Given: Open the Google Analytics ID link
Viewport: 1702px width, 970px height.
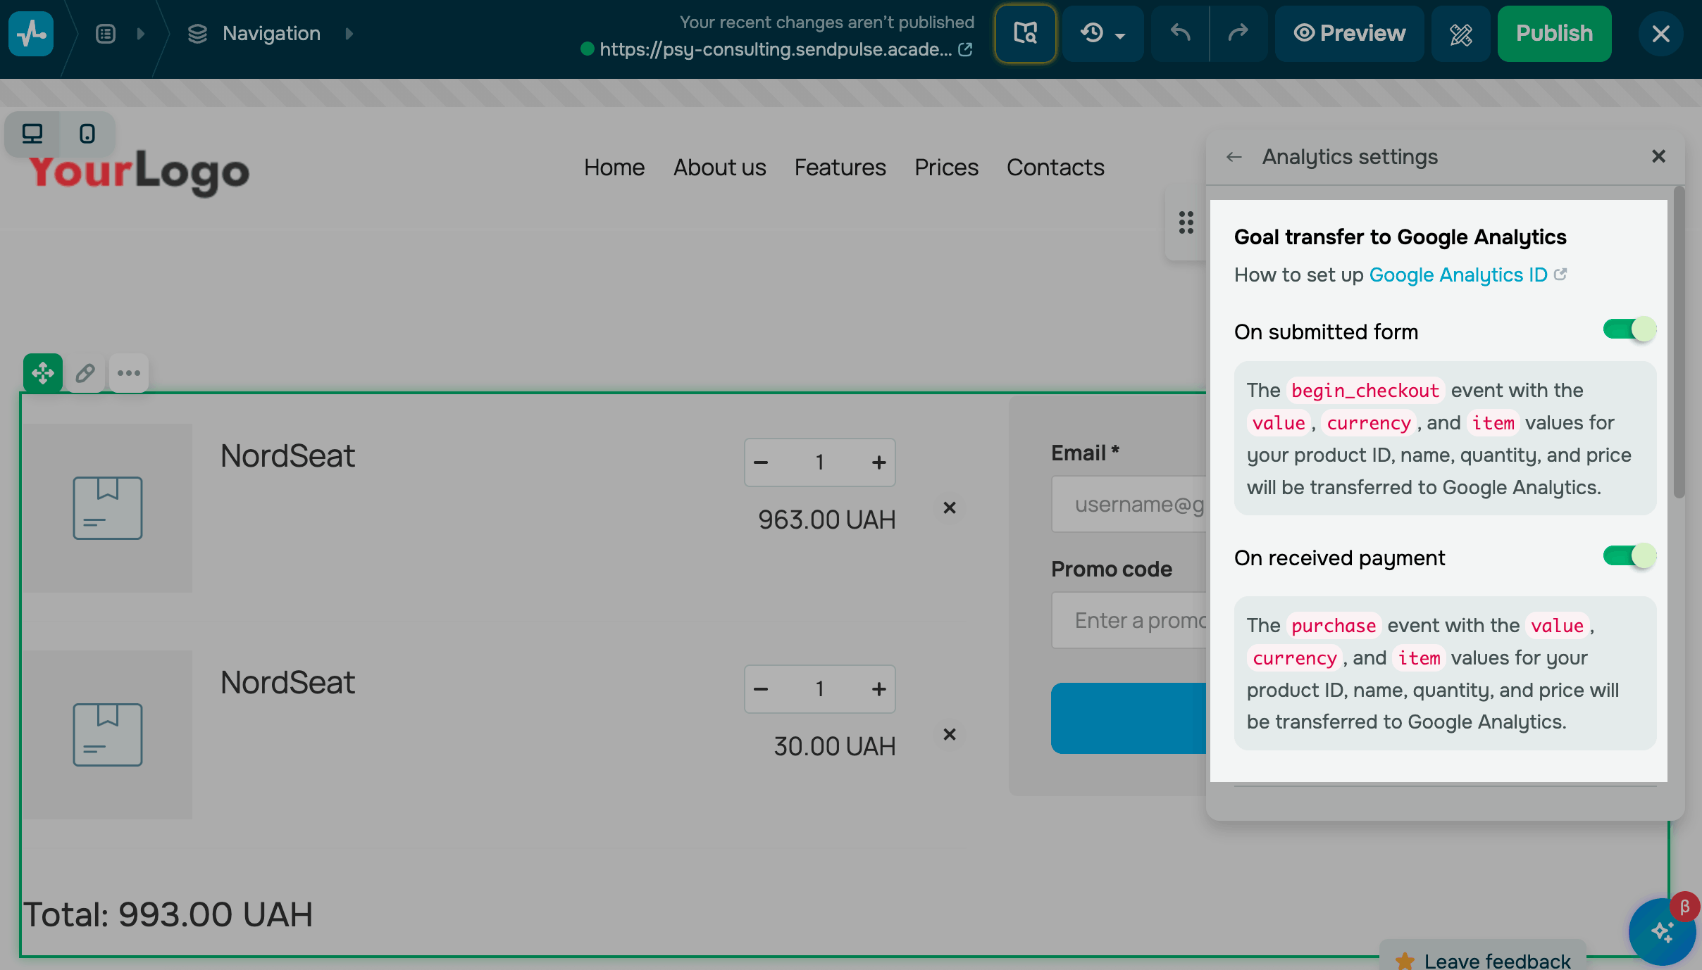Looking at the screenshot, I should 1458,275.
